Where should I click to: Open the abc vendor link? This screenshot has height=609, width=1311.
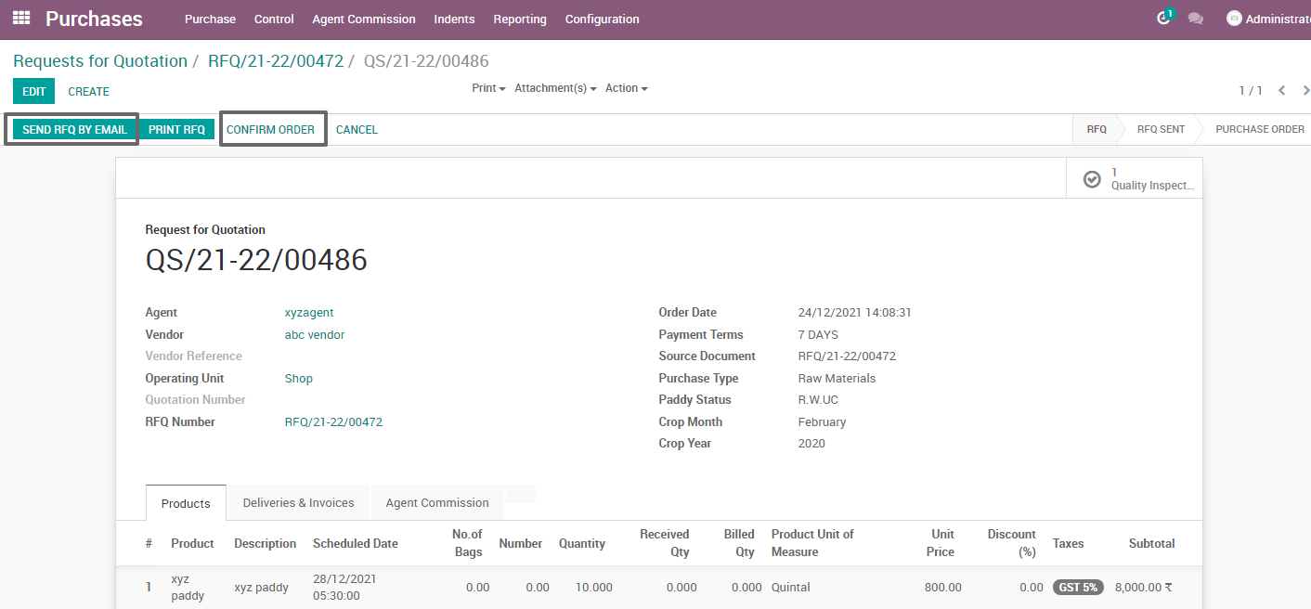tap(315, 334)
